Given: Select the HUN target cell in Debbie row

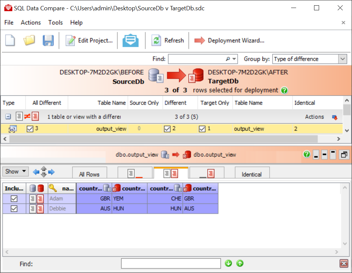Looking at the screenshot, I should coord(129,209).
